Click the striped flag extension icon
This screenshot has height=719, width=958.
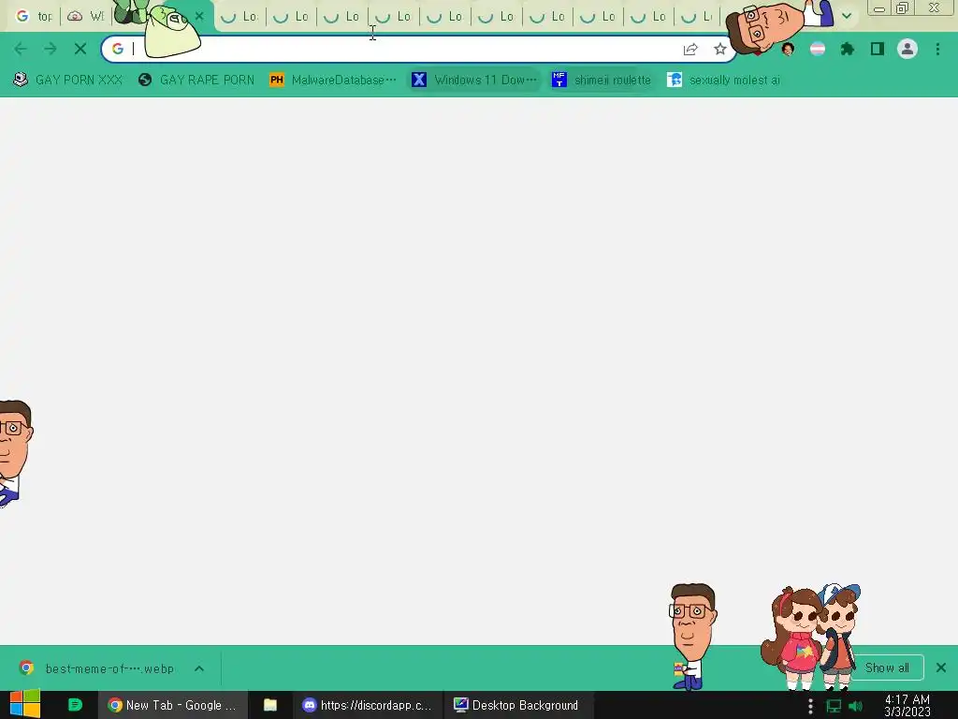[818, 49]
